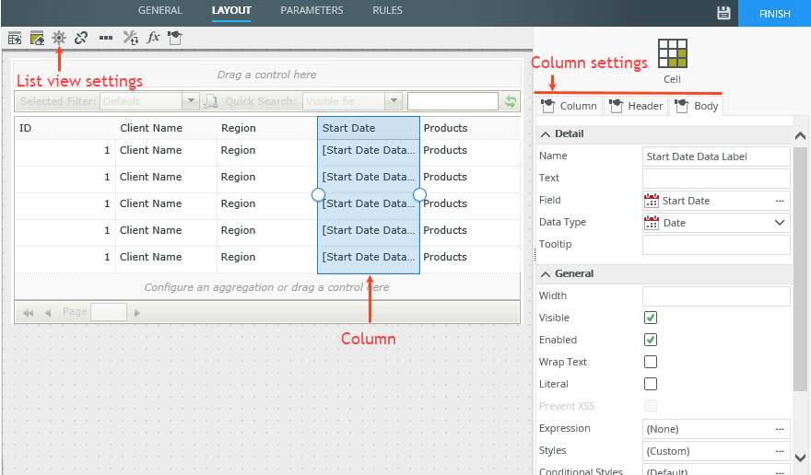The width and height of the screenshot is (811, 475).
Task: Uncheck the Visible checkbox
Action: (651, 318)
